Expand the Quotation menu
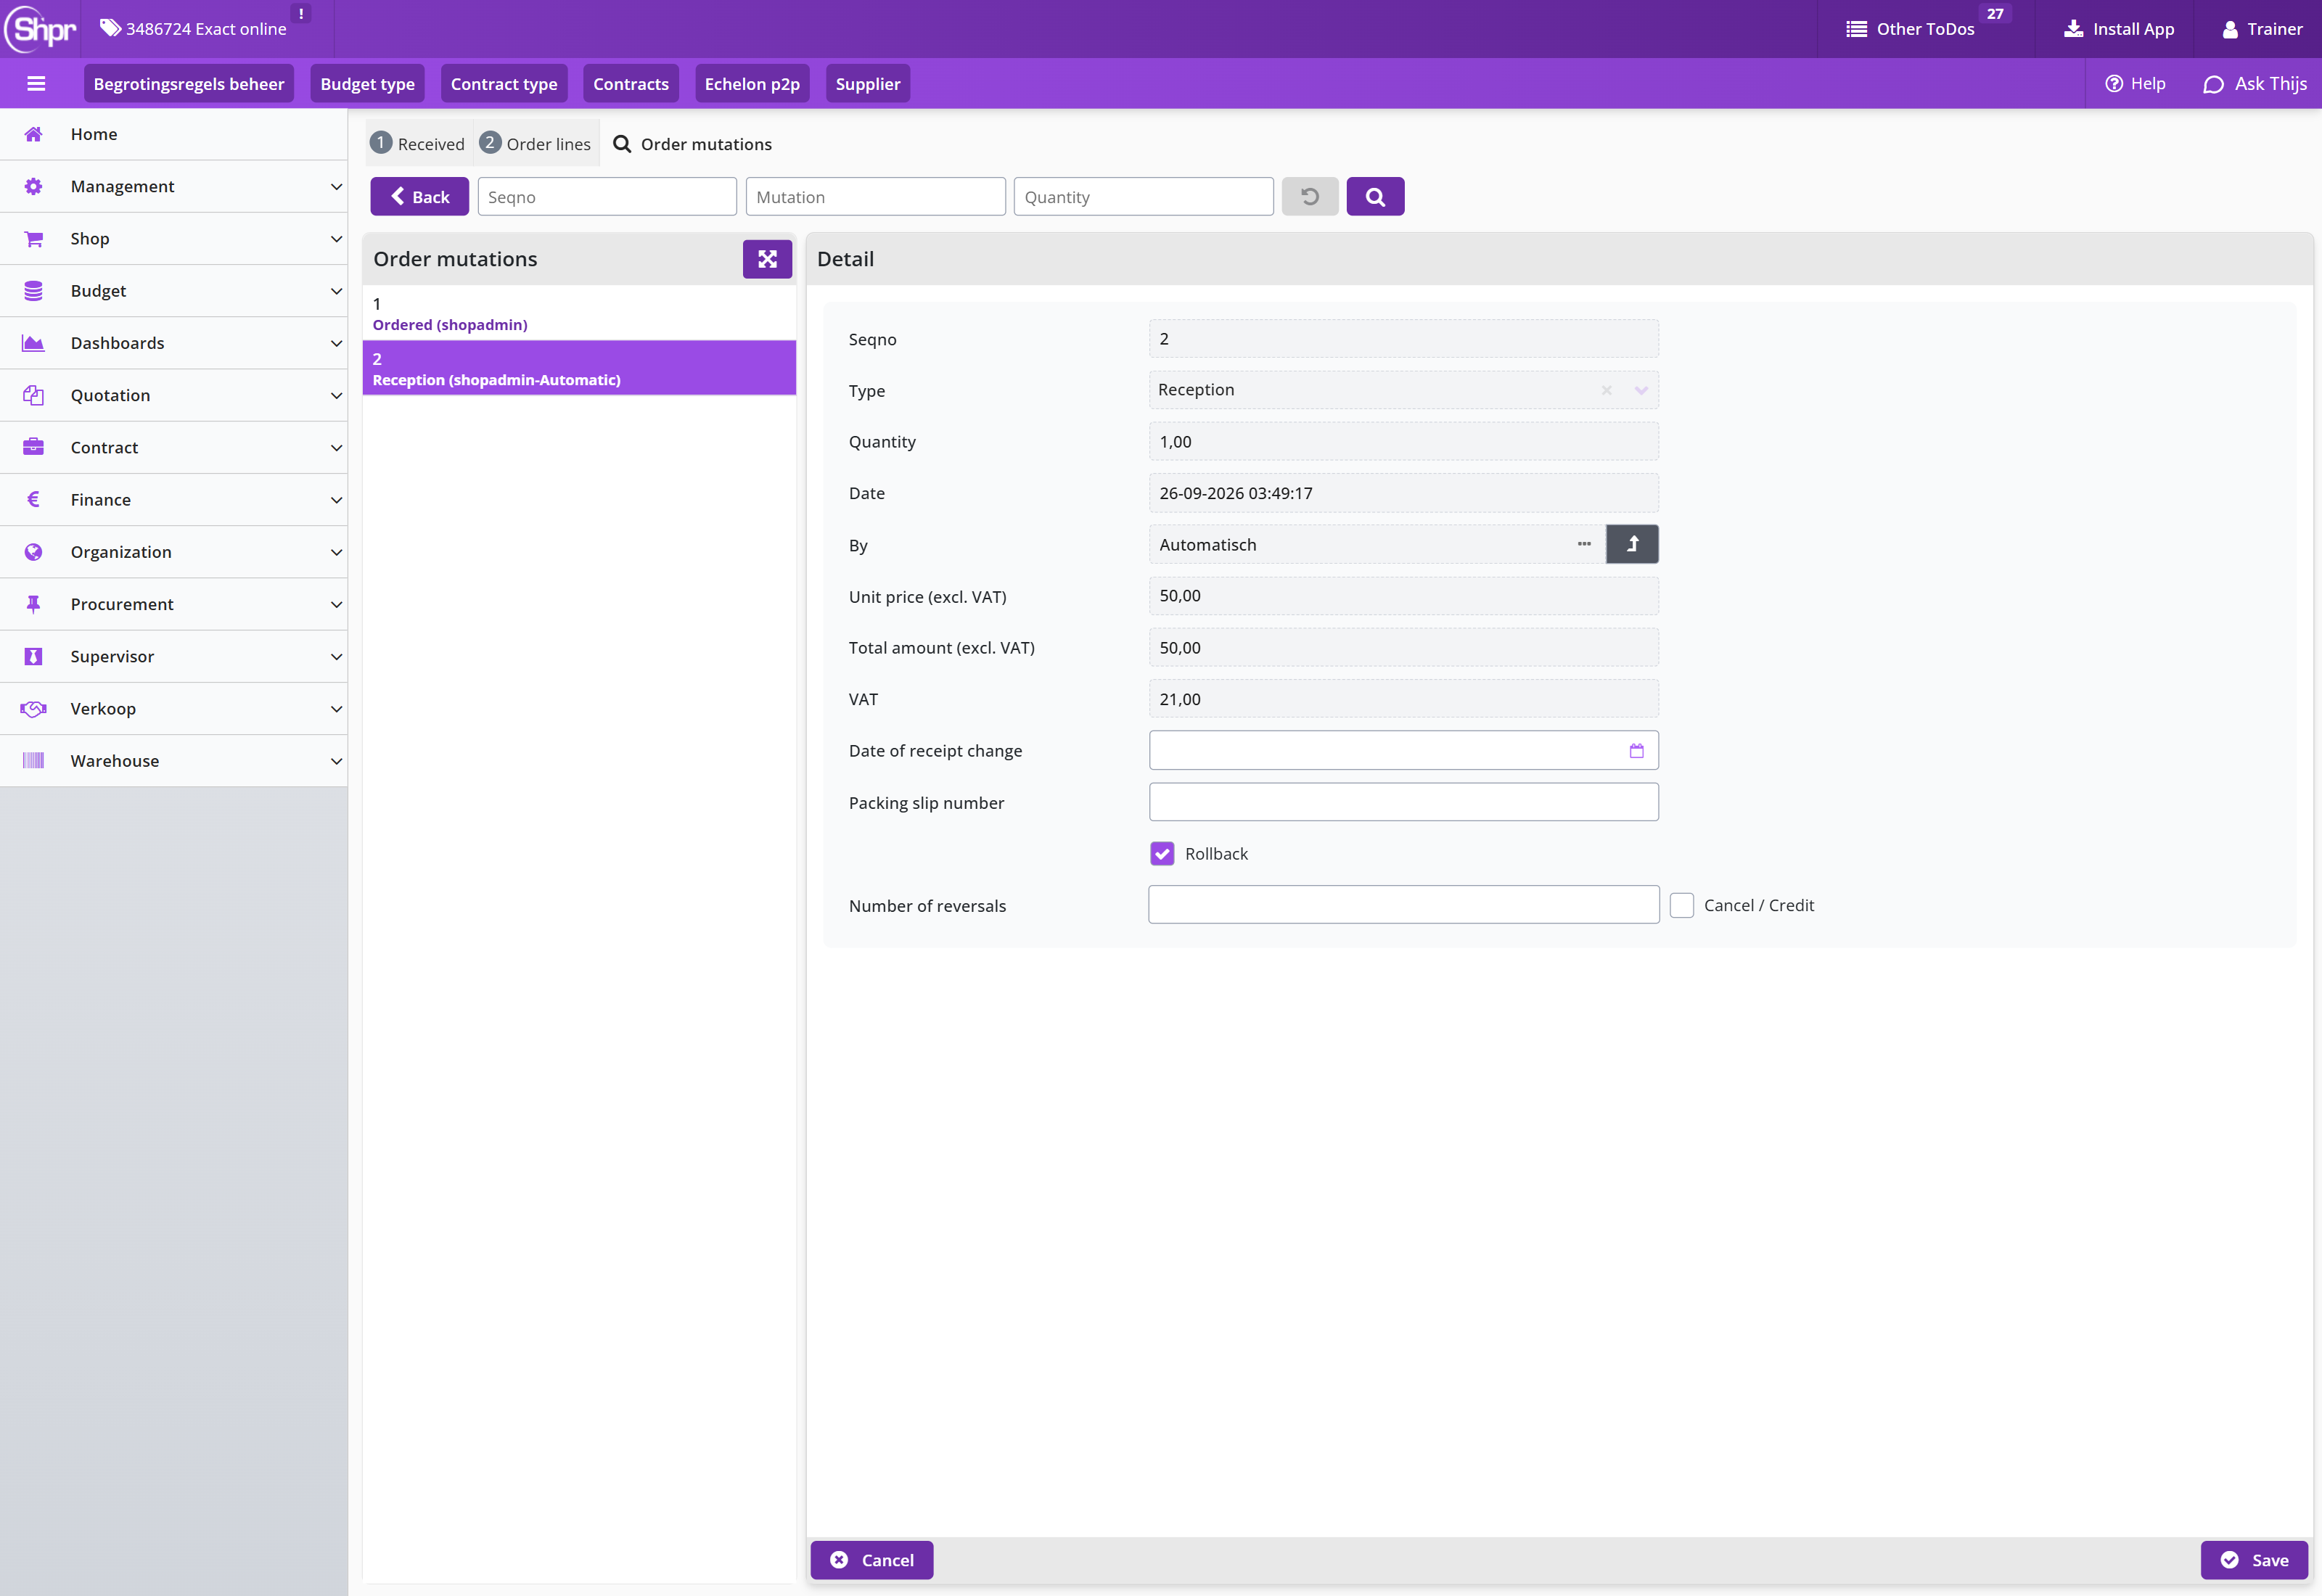 click(x=174, y=396)
